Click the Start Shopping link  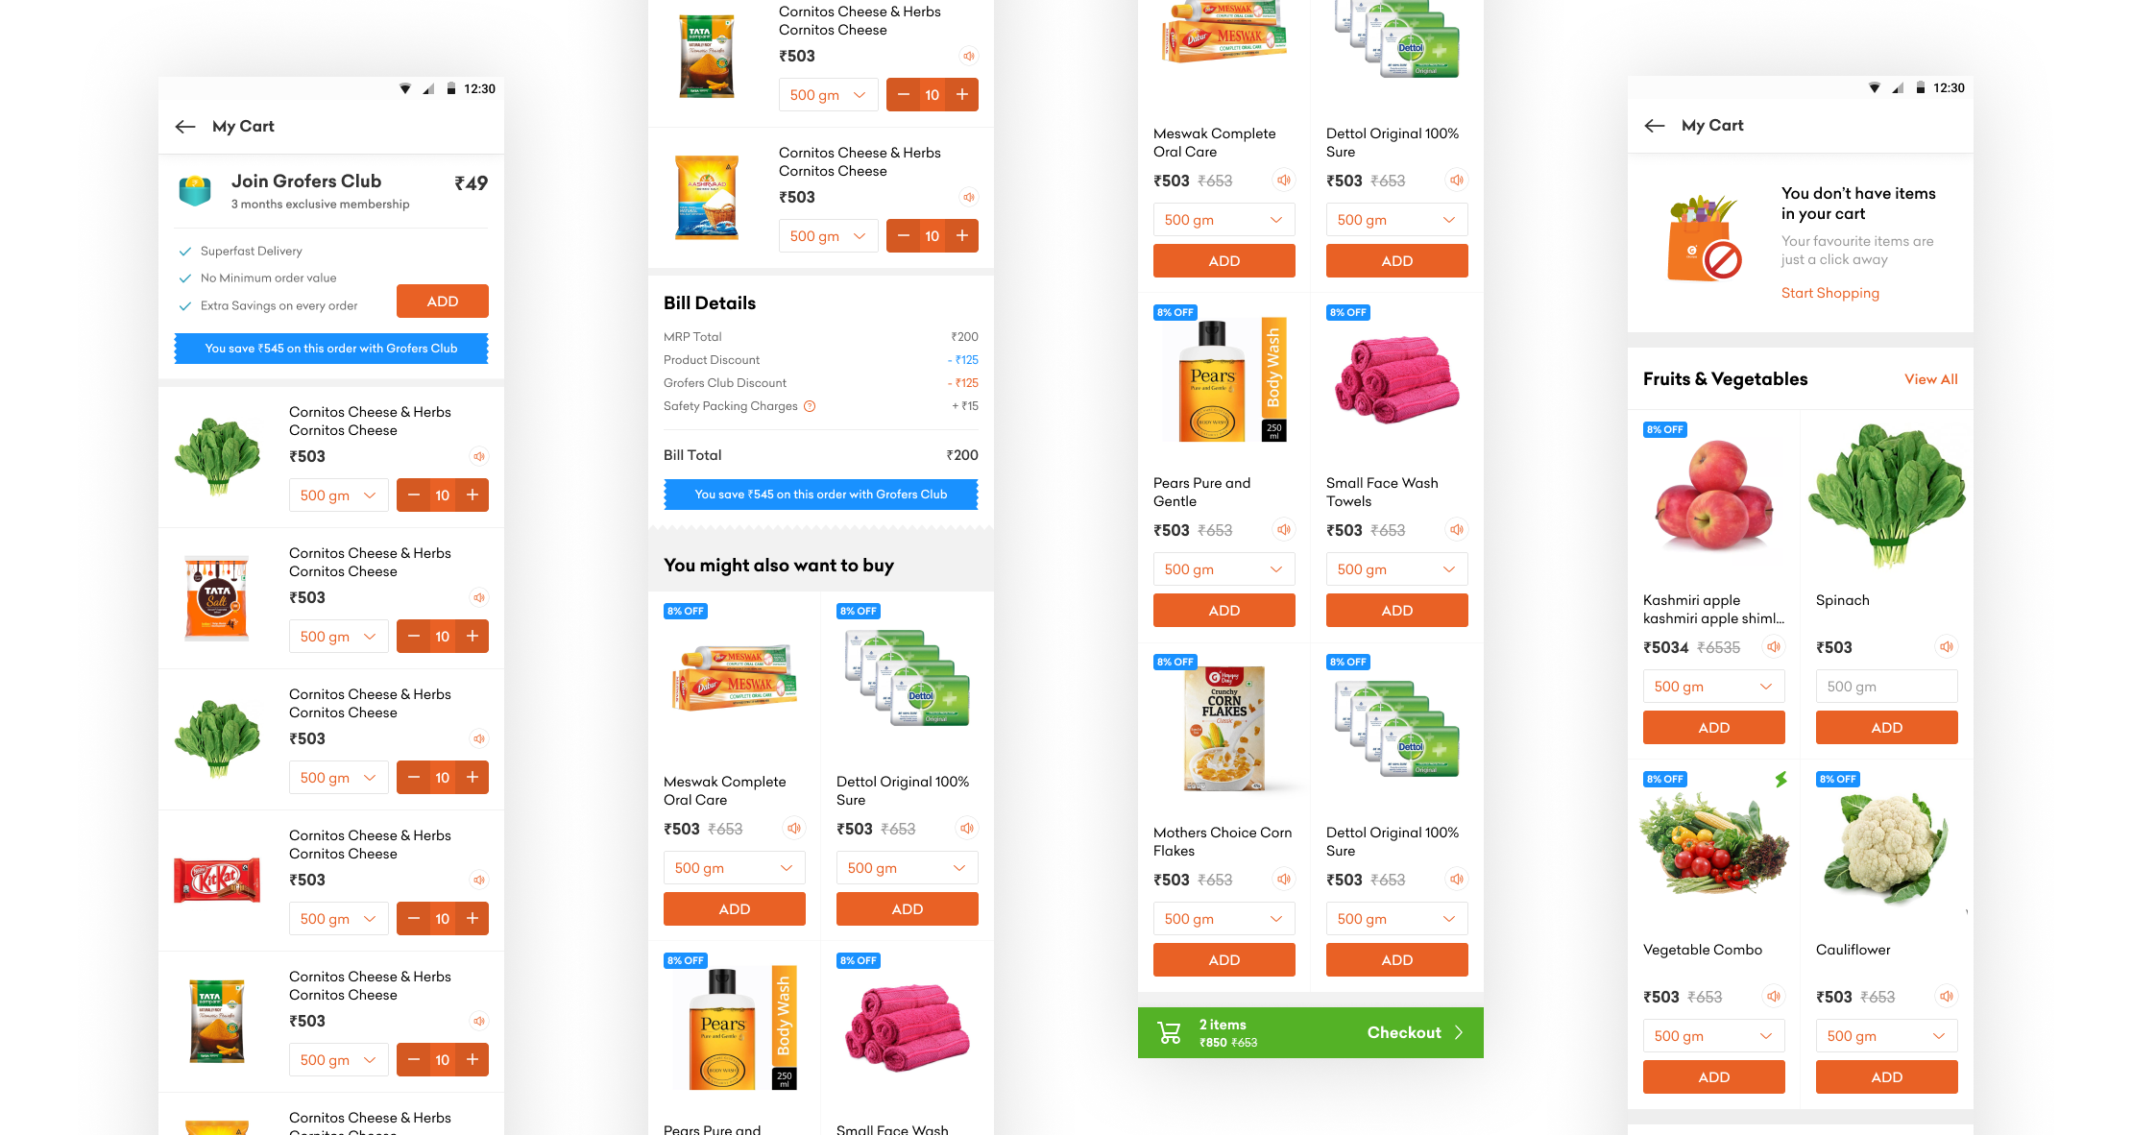[x=1829, y=293]
